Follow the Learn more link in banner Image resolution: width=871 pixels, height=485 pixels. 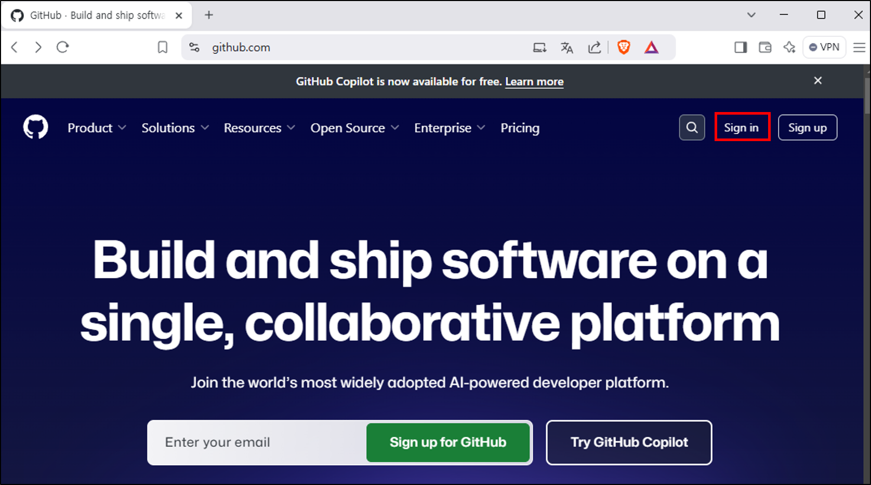(534, 81)
